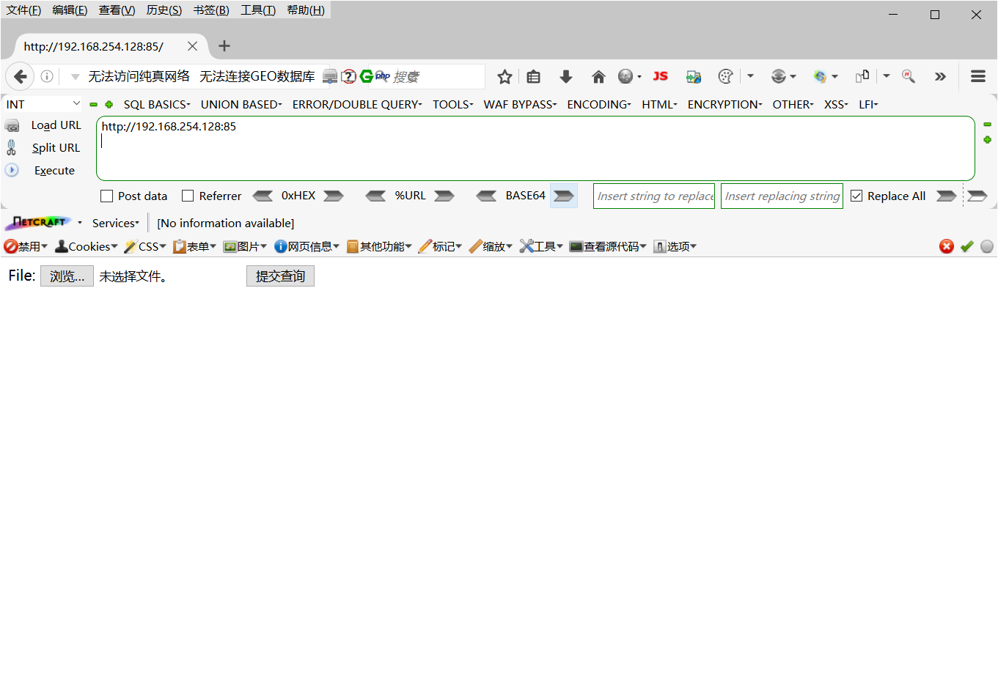Viewport: 998px width, 683px height.
Task: Open the Netcraft Services dropdown
Action: [x=115, y=222]
